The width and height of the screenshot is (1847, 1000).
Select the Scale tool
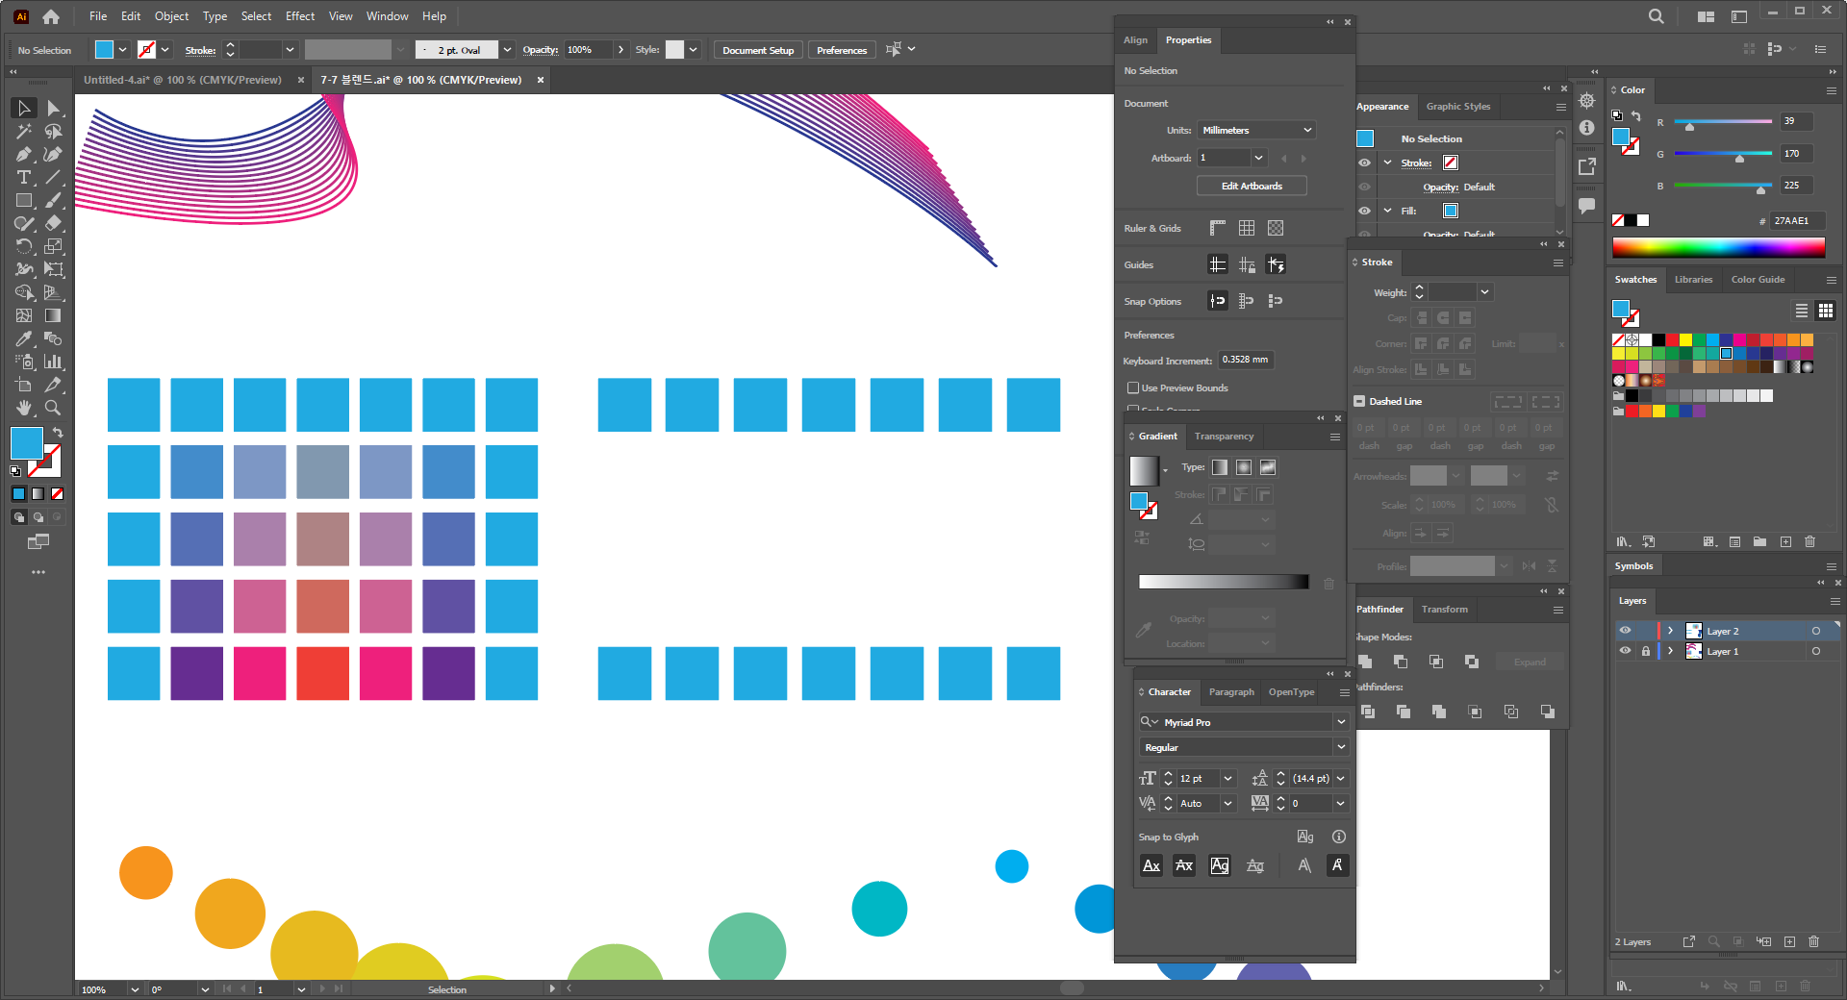pyautogui.click(x=54, y=247)
